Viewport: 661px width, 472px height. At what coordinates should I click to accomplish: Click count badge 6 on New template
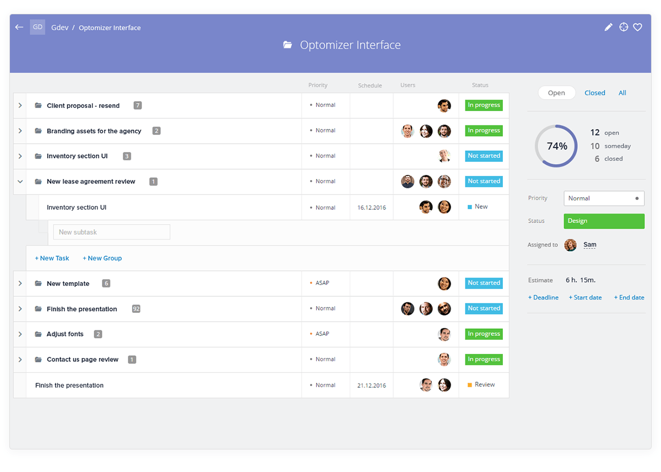click(106, 284)
